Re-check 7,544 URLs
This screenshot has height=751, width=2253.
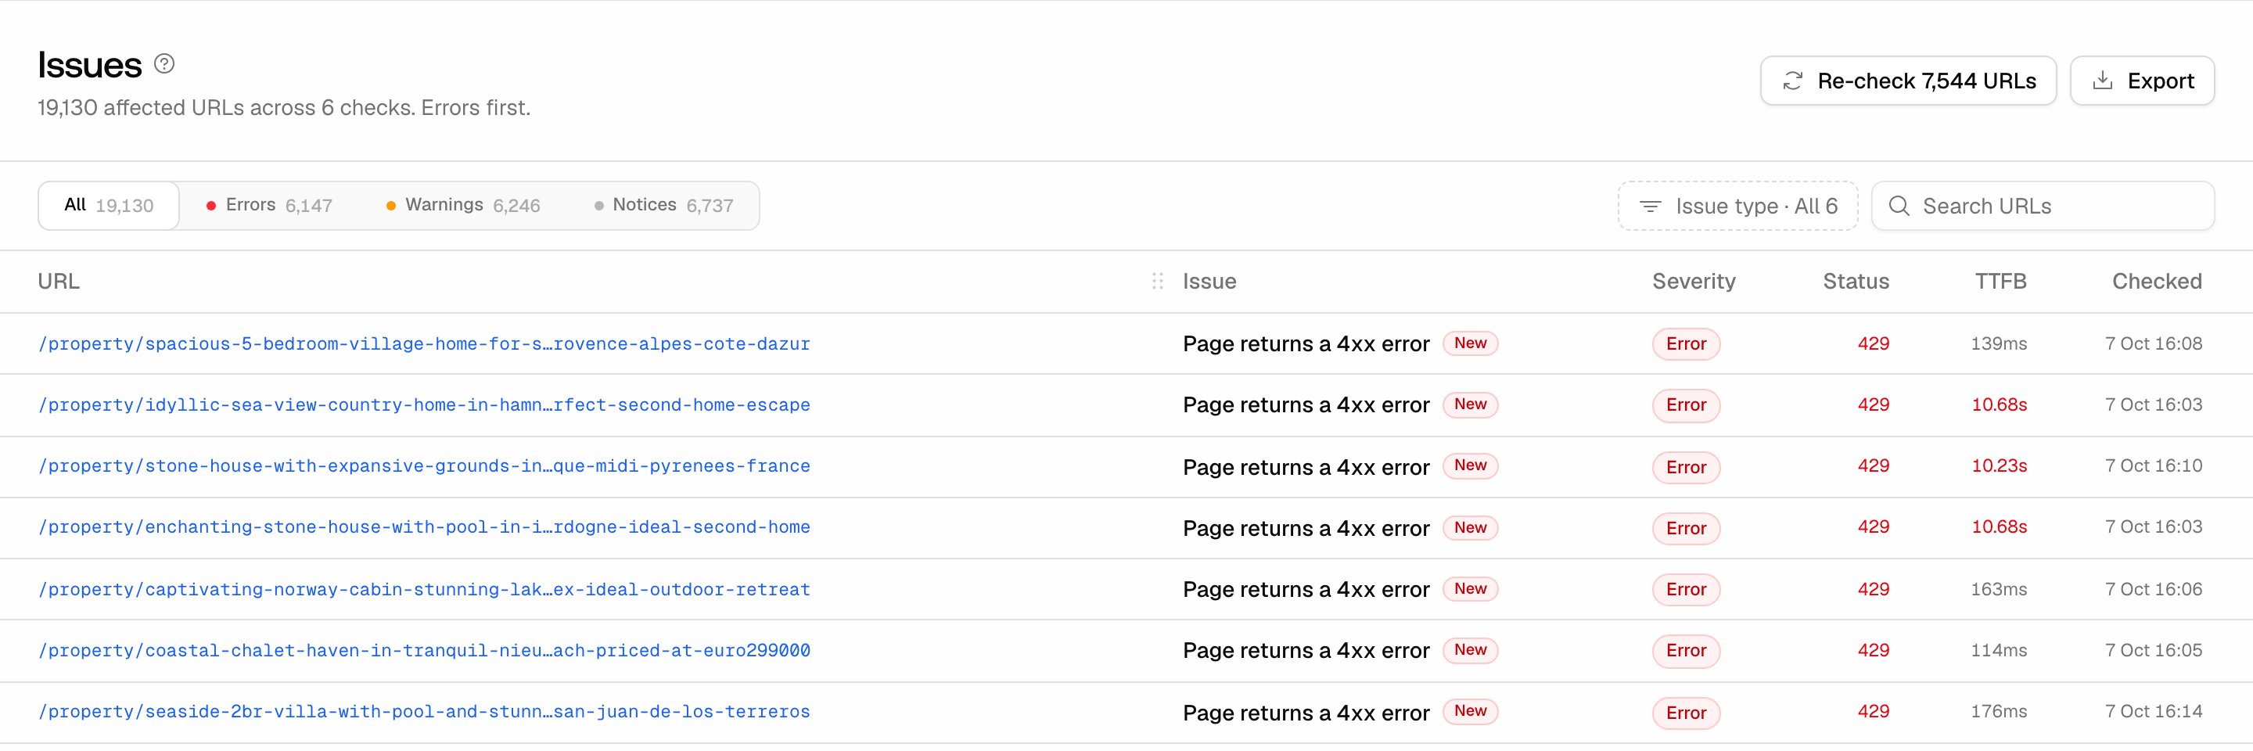1909,81
